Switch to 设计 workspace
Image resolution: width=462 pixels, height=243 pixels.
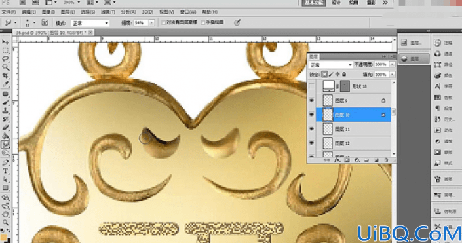point(336,3)
